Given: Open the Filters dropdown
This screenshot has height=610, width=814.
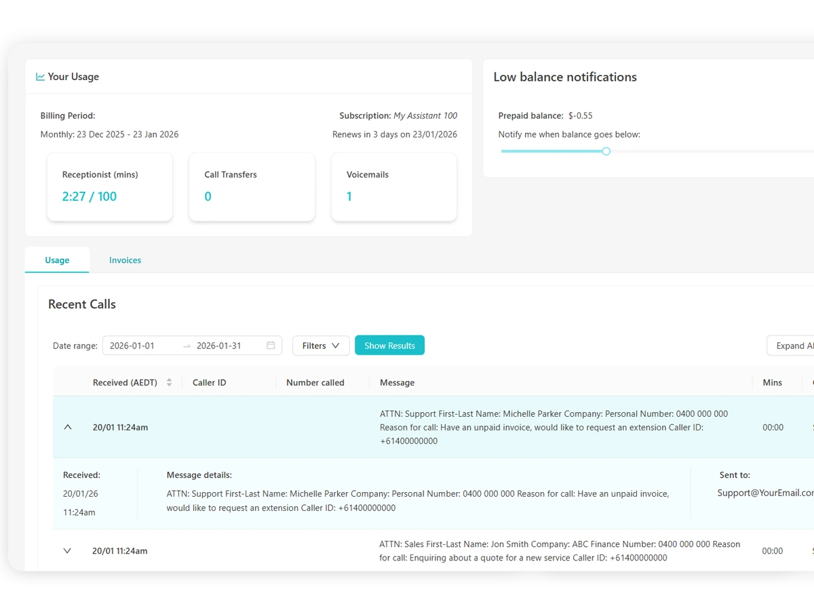Looking at the screenshot, I should pos(321,346).
